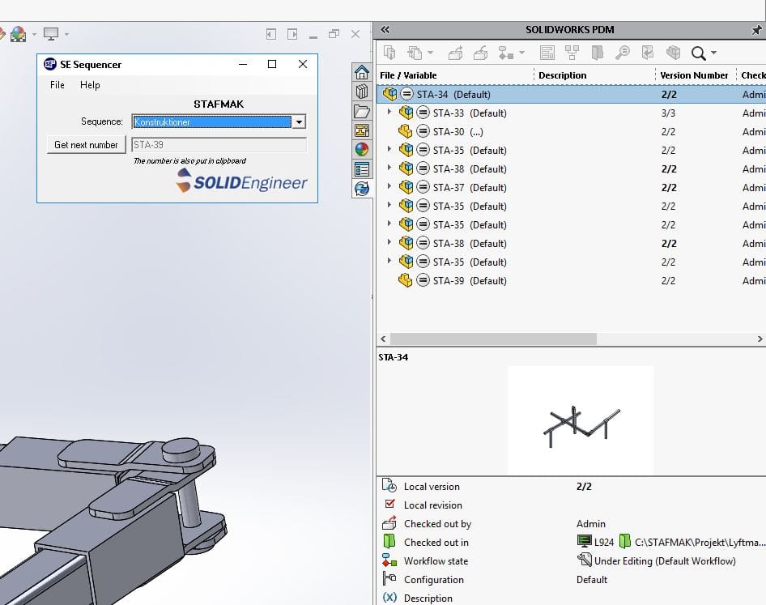The image size is (766, 605).
Task: Open the Appearances color ball tab
Action: 362,150
